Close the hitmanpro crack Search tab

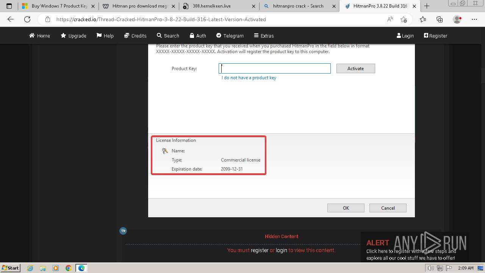[334, 6]
